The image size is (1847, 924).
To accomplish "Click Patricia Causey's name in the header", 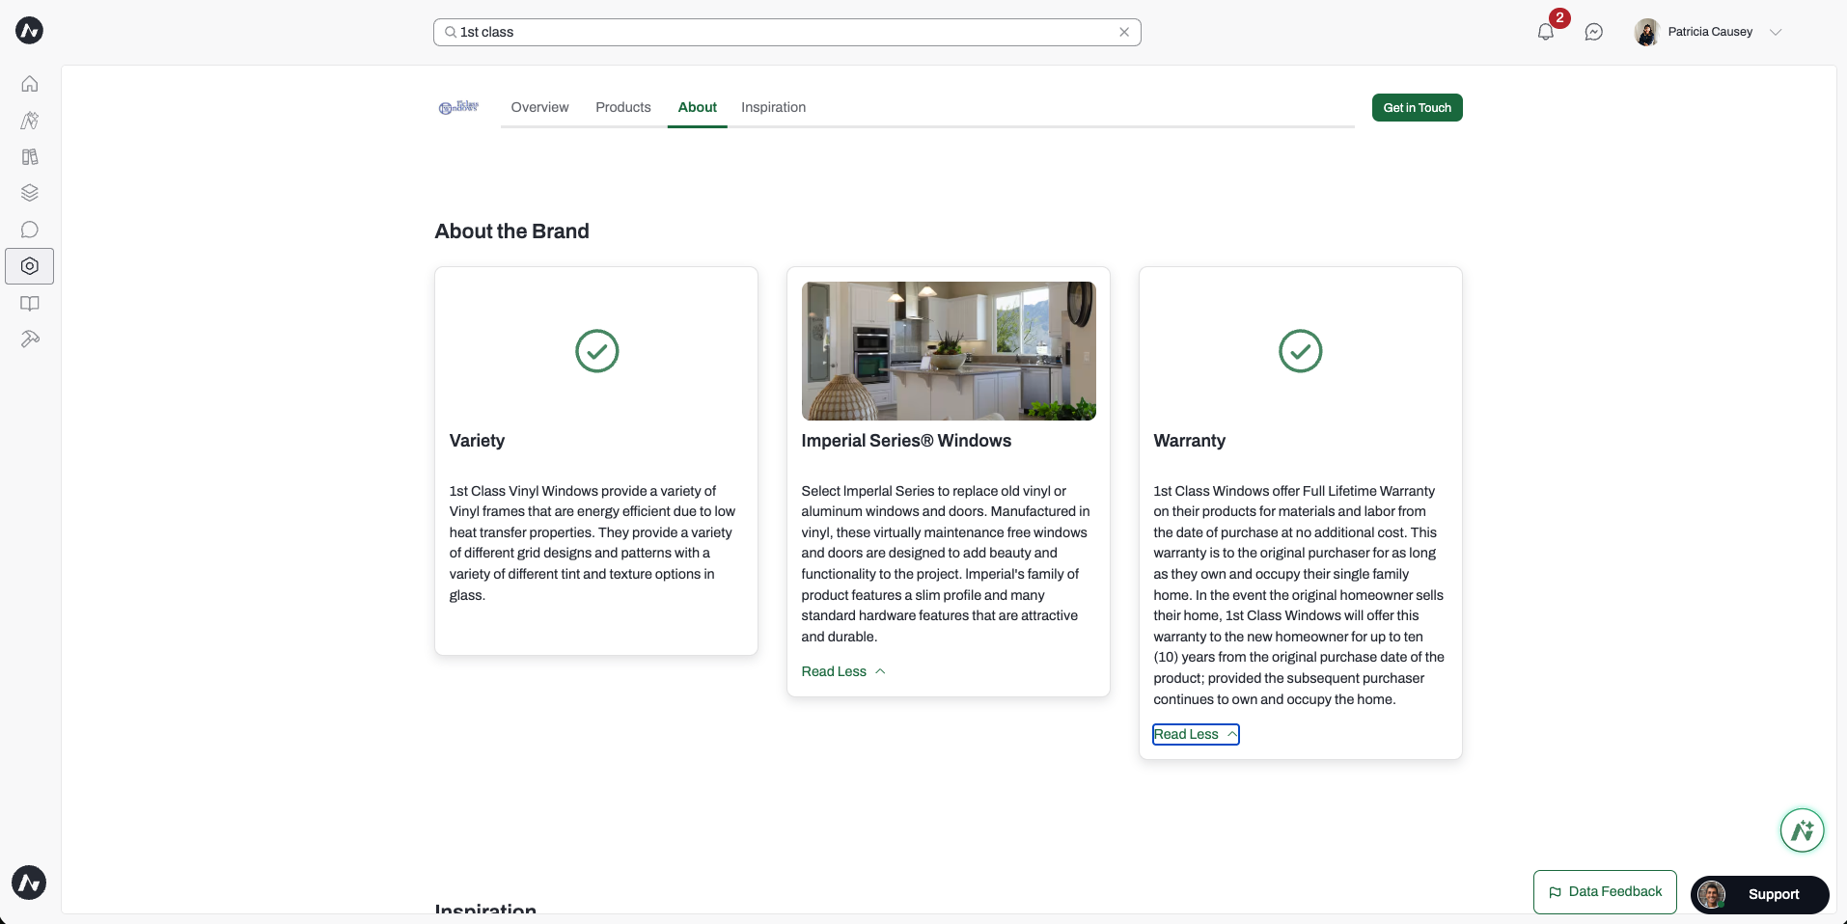I will [1710, 32].
